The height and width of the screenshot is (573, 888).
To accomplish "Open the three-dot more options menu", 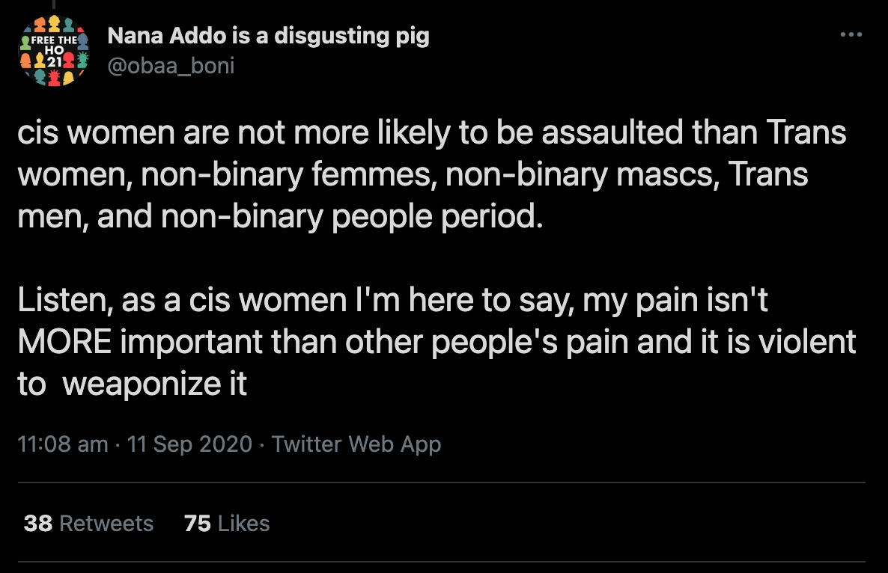I will tap(851, 35).
